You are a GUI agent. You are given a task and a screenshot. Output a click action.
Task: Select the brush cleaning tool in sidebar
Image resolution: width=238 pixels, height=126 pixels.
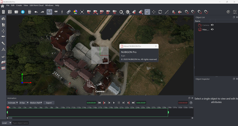point(3,56)
